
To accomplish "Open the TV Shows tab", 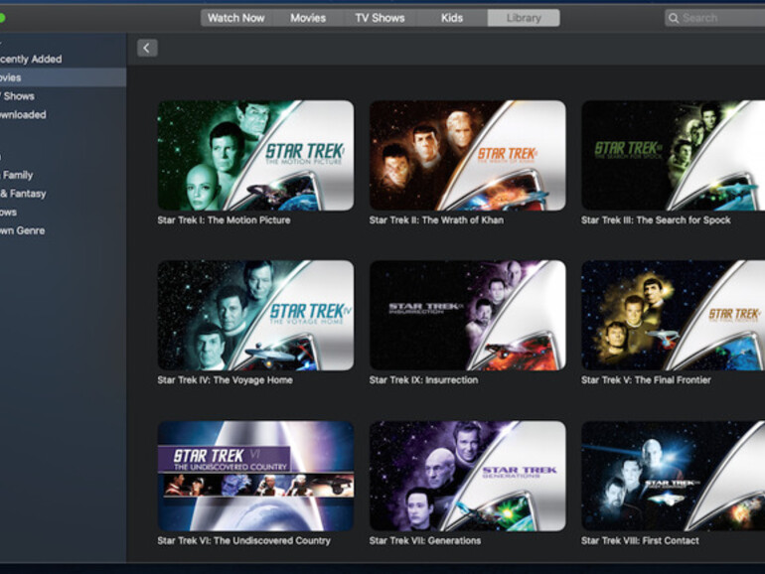I will tap(380, 18).
